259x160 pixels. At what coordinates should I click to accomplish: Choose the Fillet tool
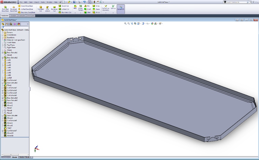pos(75,7)
